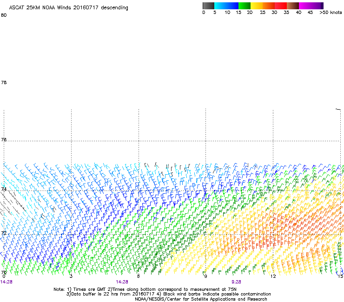Click the purple 9:28 time label
This screenshot has height=302, width=344.
pos(236,282)
